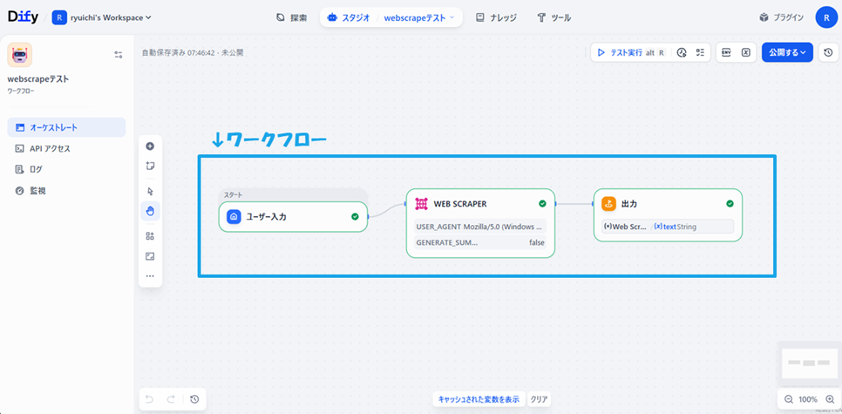Click the orange 出力 node icon
Viewport: 842px width, 414px height.
point(609,203)
